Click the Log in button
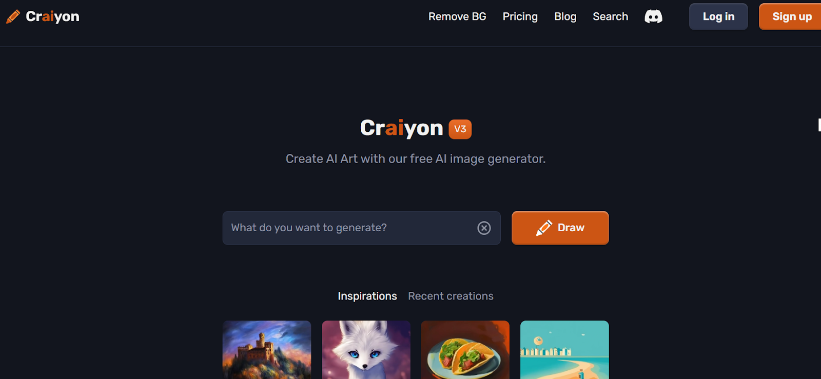 718,16
